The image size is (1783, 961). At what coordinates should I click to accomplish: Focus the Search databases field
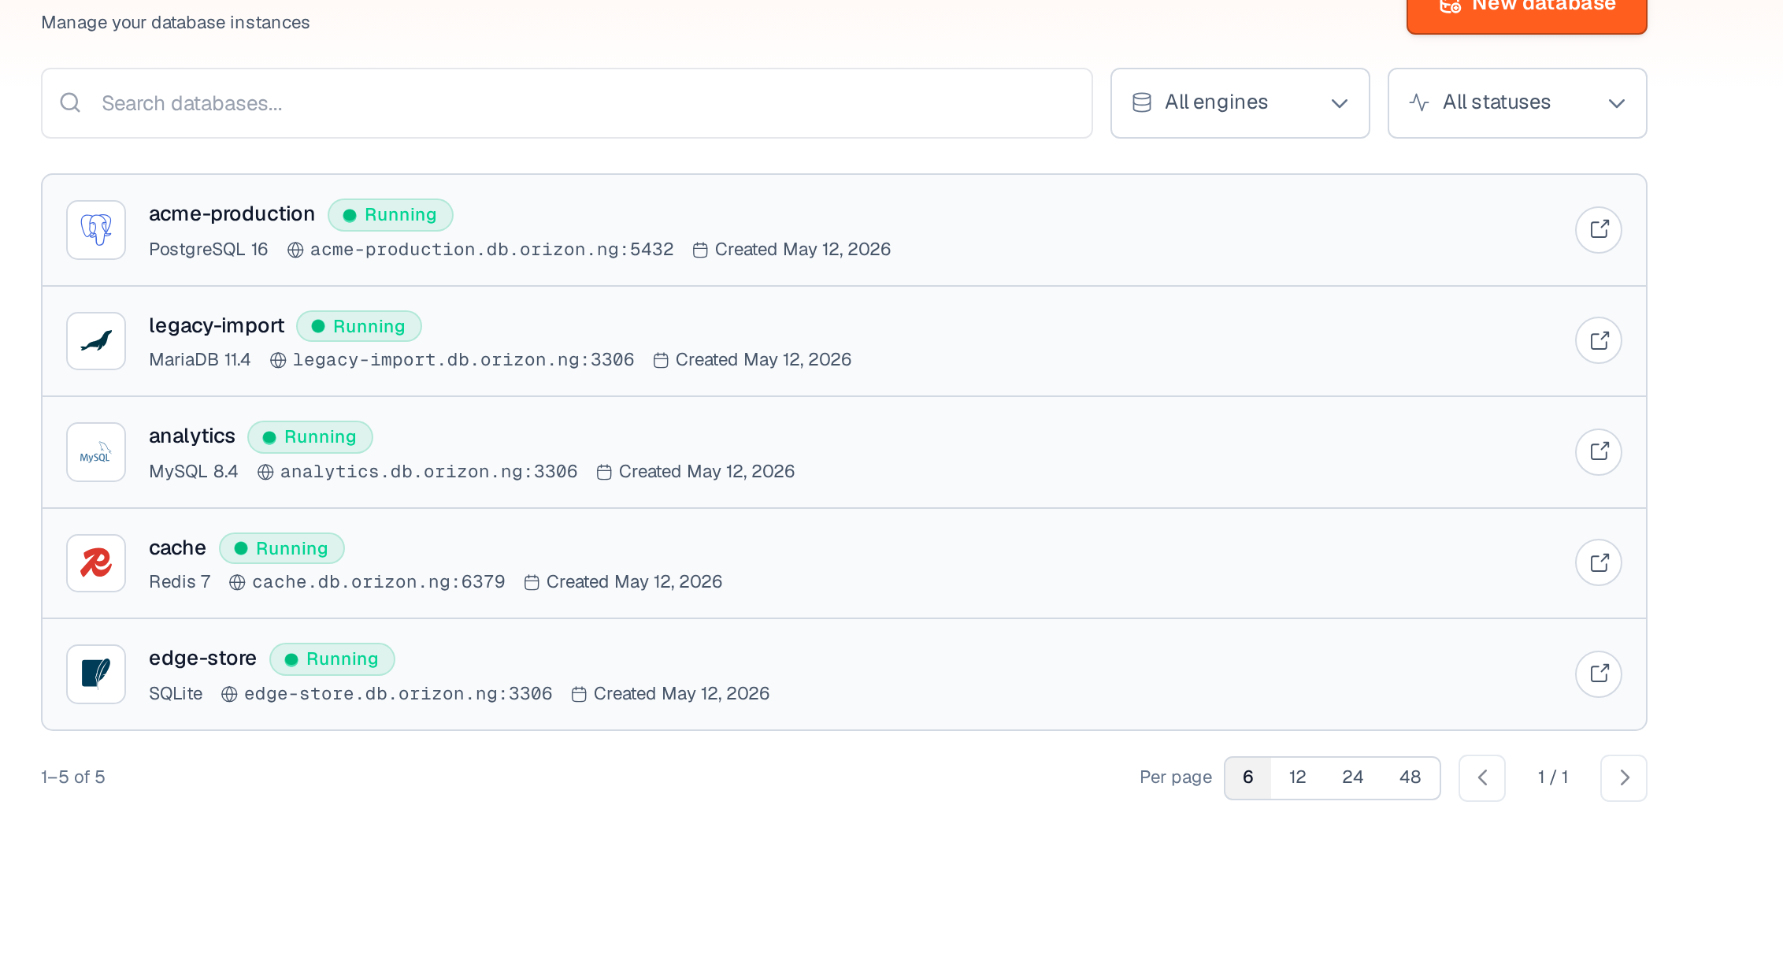click(567, 103)
